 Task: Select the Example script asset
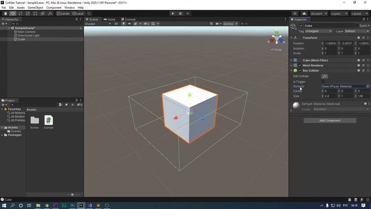point(49,122)
